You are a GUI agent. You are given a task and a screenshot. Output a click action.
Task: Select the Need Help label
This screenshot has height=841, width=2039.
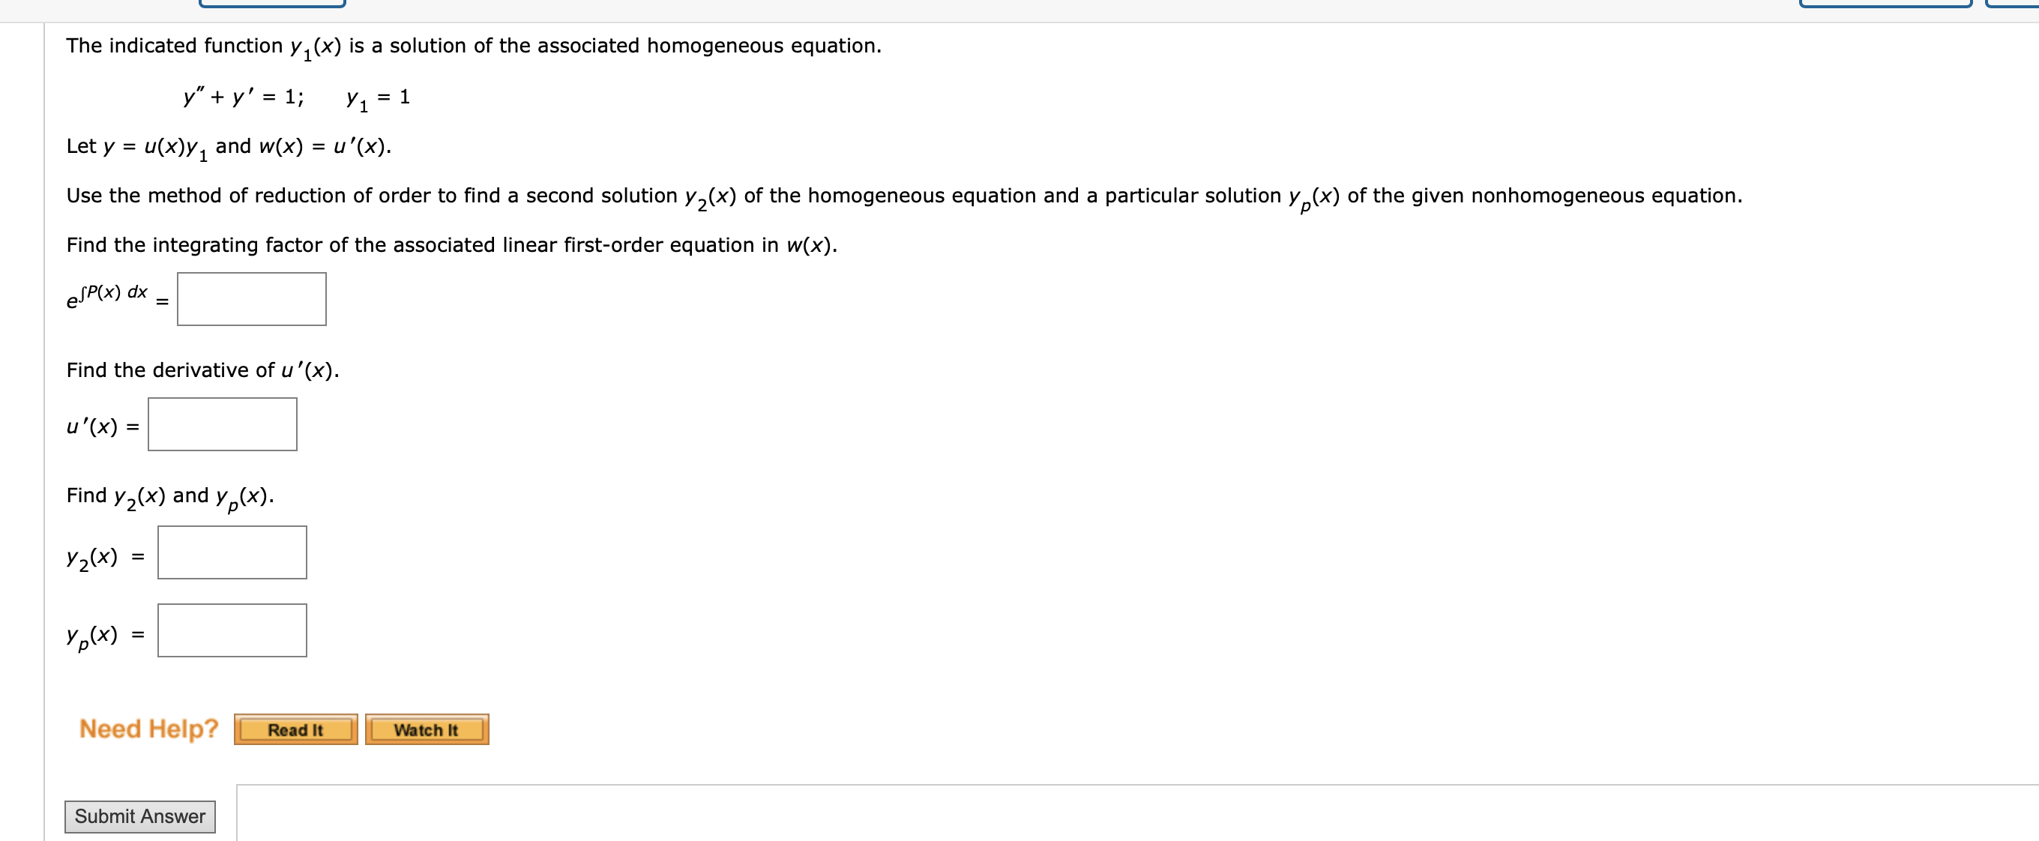click(147, 728)
